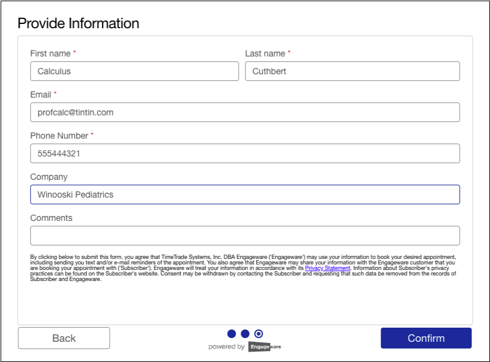This screenshot has width=490, height=362.
Task: Click the First name label
Action: click(x=50, y=53)
